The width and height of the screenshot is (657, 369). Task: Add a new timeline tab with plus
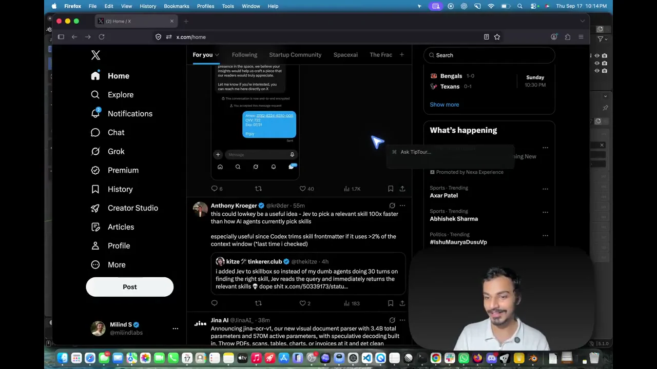pyautogui.click(x=402, y=55)
